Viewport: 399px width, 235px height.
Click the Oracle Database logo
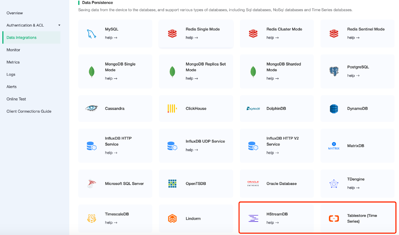point(253,183)
